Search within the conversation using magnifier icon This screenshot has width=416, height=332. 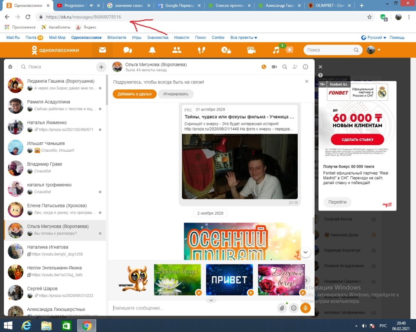click(x=285, y=67)
